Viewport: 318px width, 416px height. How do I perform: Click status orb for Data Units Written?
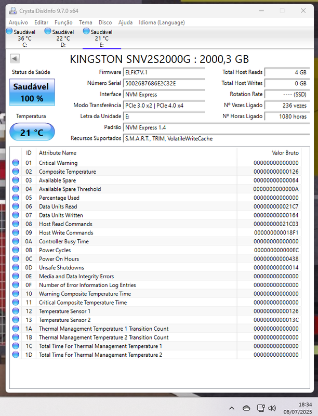point(16,215)
